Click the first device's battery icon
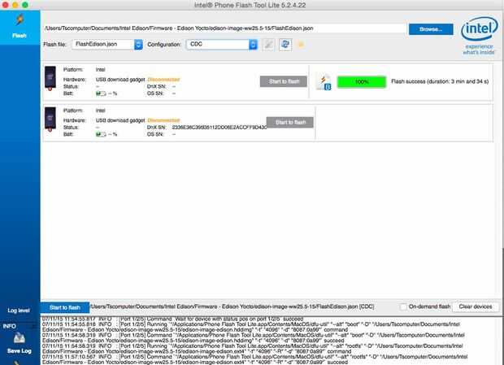Viewport: 504px width, 365px height. (x=101, y=93)
